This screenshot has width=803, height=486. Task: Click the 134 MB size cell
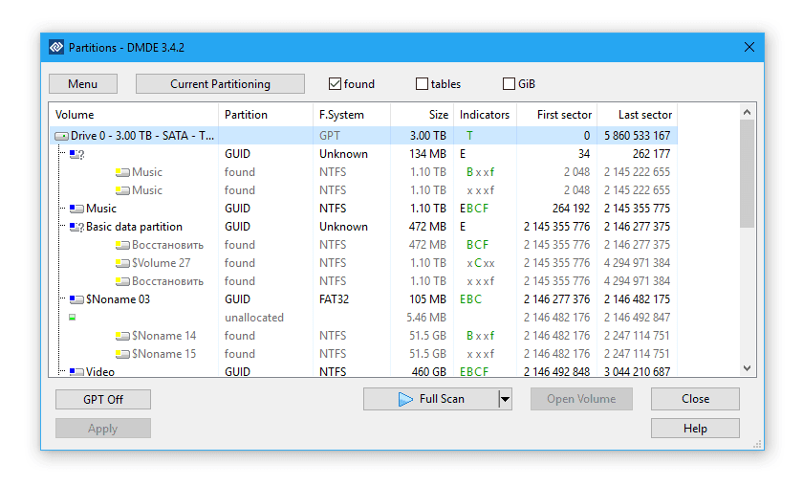click(427, 154)
